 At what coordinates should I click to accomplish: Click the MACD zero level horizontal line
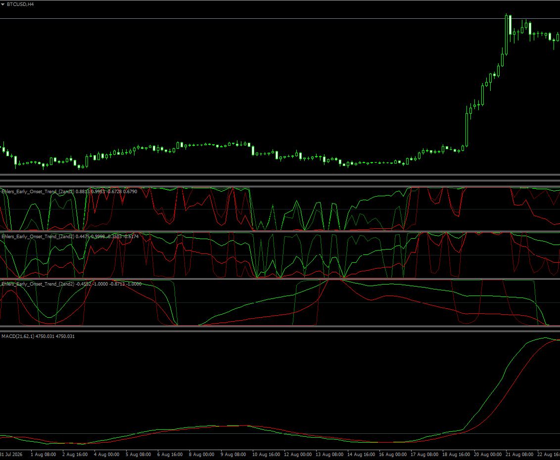coord(280,434)
